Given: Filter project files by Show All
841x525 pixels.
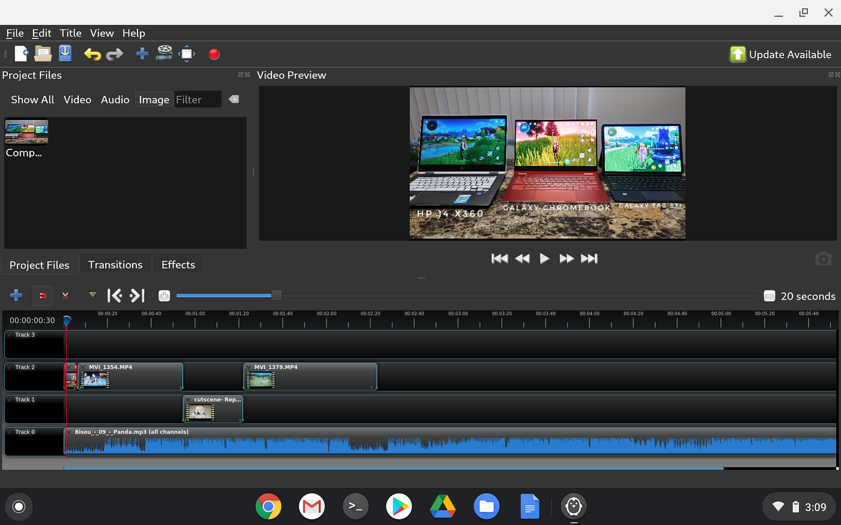Looking at the screenshot, I should (32, 100).
